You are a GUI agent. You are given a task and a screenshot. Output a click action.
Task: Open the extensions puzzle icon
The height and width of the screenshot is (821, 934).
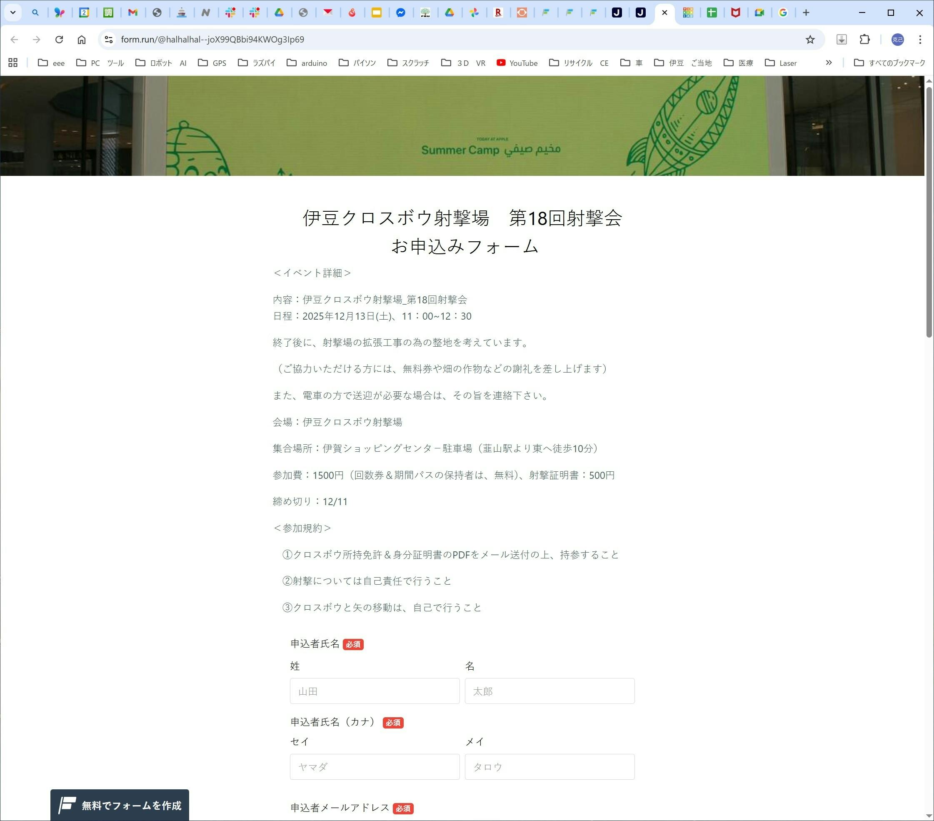coord(864,39)
